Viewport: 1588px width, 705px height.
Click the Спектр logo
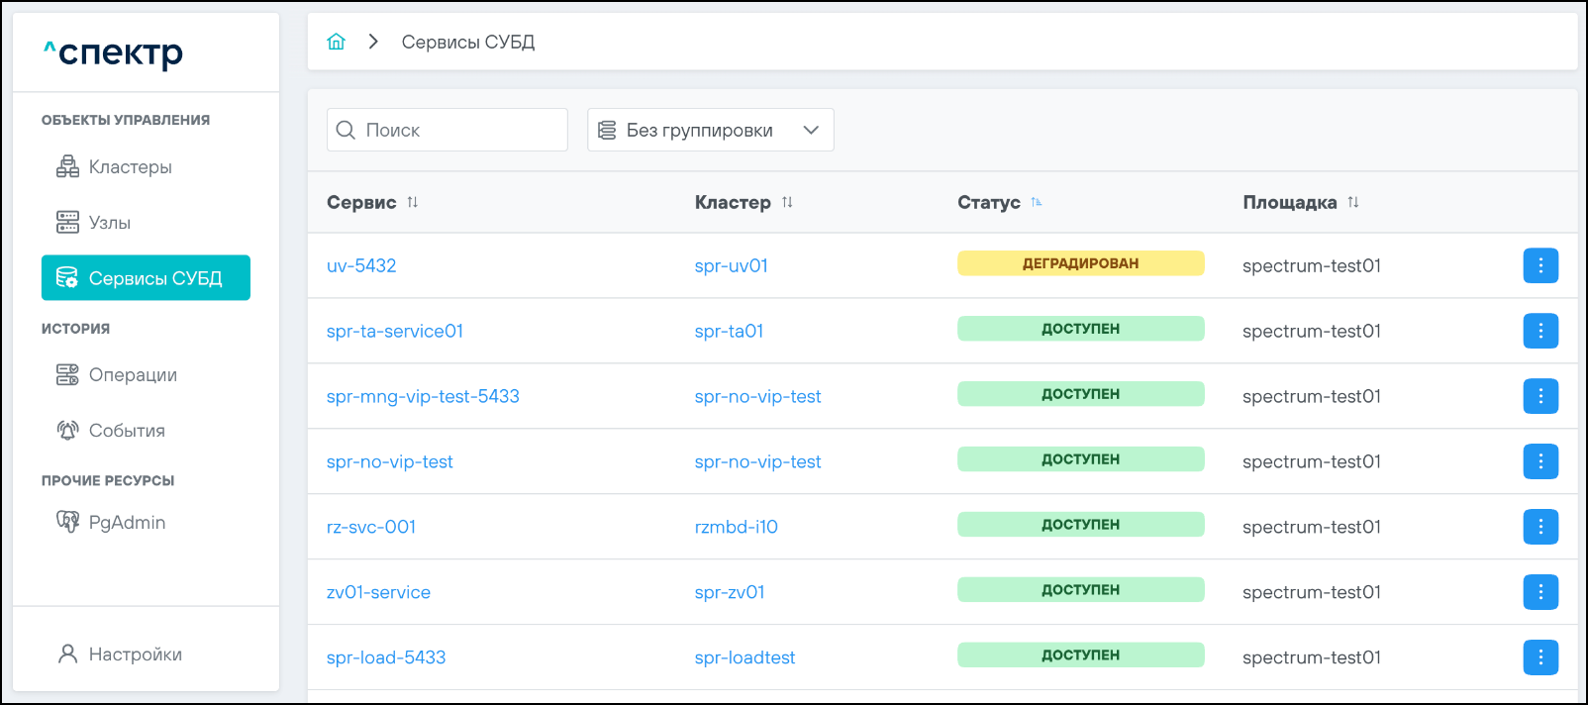(x=114, y=53)
